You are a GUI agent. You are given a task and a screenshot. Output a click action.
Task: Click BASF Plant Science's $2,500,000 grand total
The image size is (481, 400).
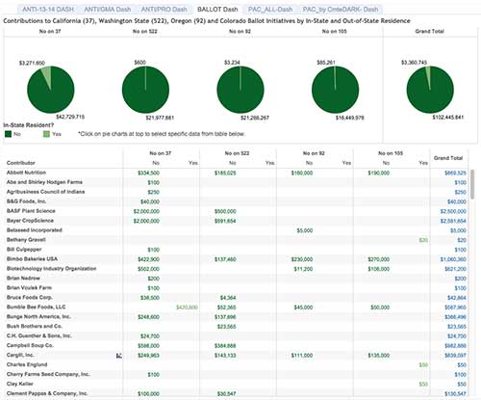453,211
